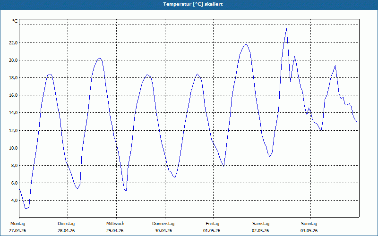Select the 4,0 y-axis label

point(14,200)
